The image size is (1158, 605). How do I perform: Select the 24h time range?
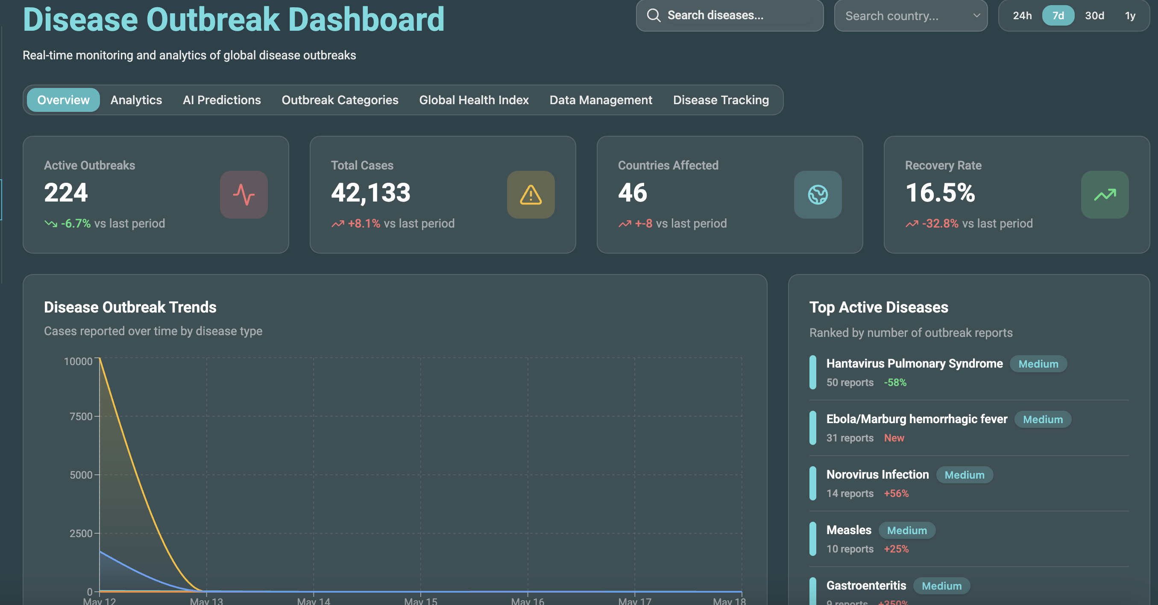coord(1022,16)
